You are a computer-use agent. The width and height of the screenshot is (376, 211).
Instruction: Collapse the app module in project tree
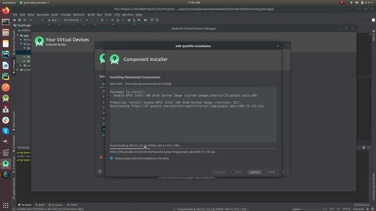(18, 35)
